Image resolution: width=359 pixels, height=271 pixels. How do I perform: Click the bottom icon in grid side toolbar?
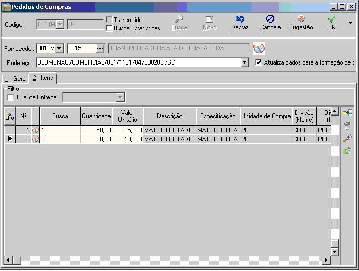click(347, 151)
